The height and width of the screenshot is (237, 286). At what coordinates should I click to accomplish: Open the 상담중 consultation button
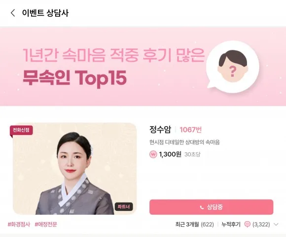[211, 207]
